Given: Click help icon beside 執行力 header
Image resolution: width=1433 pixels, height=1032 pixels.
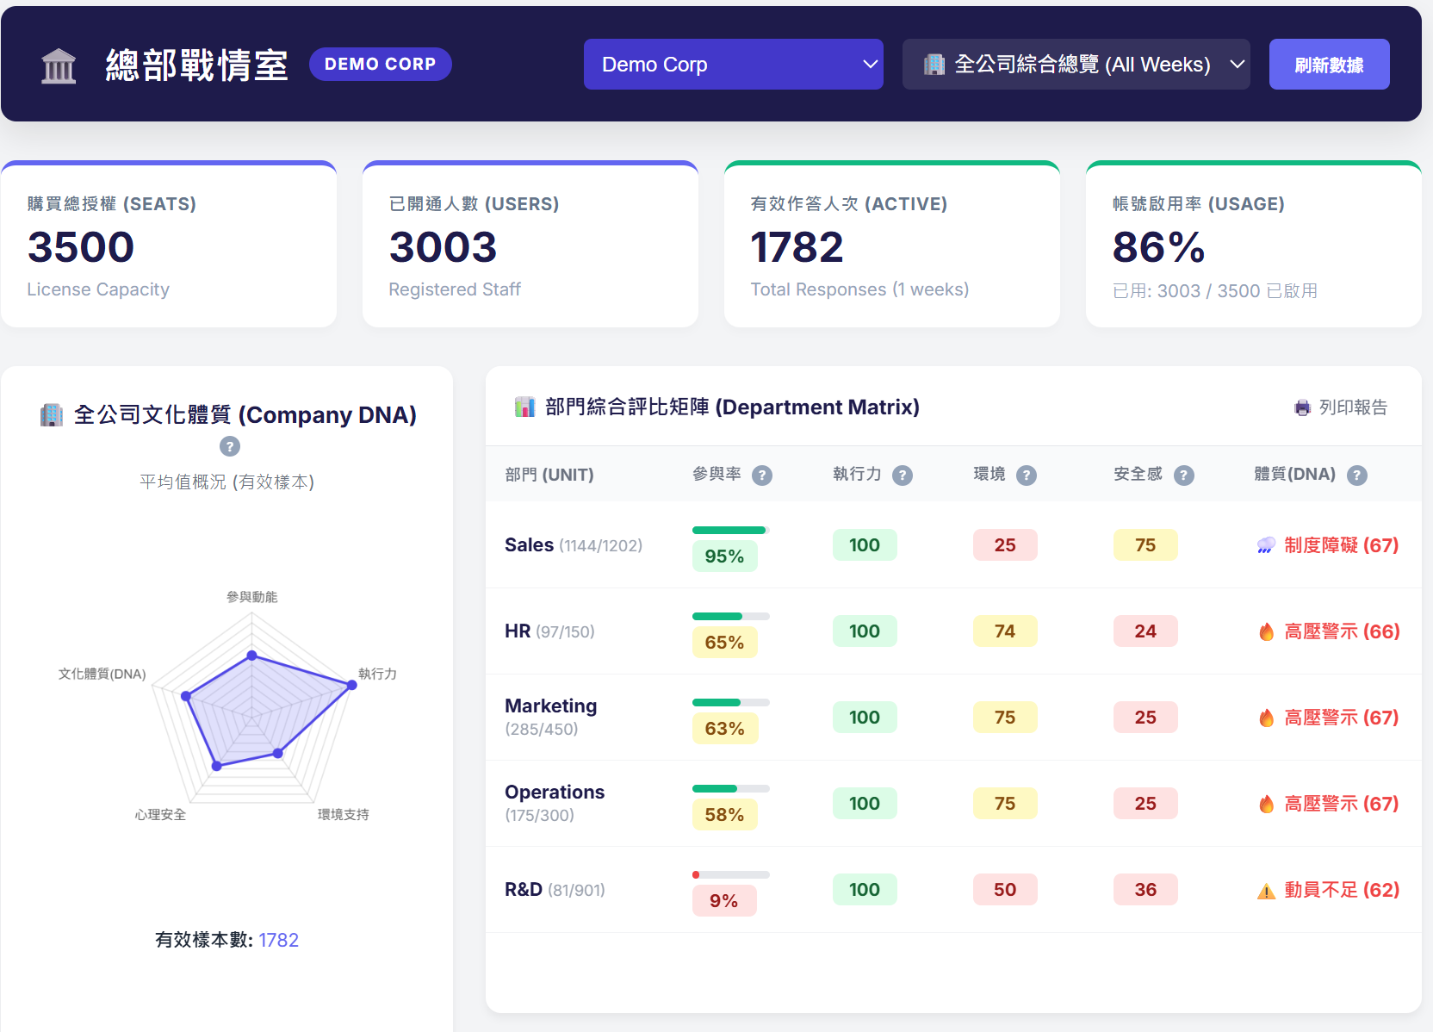Looking at the screenshot, I should coord(902,476).
